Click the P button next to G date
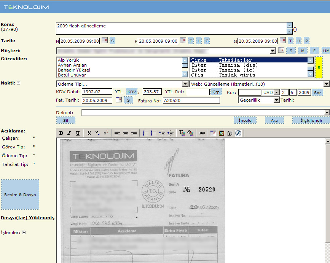330x263 pixels. (307, 41)
